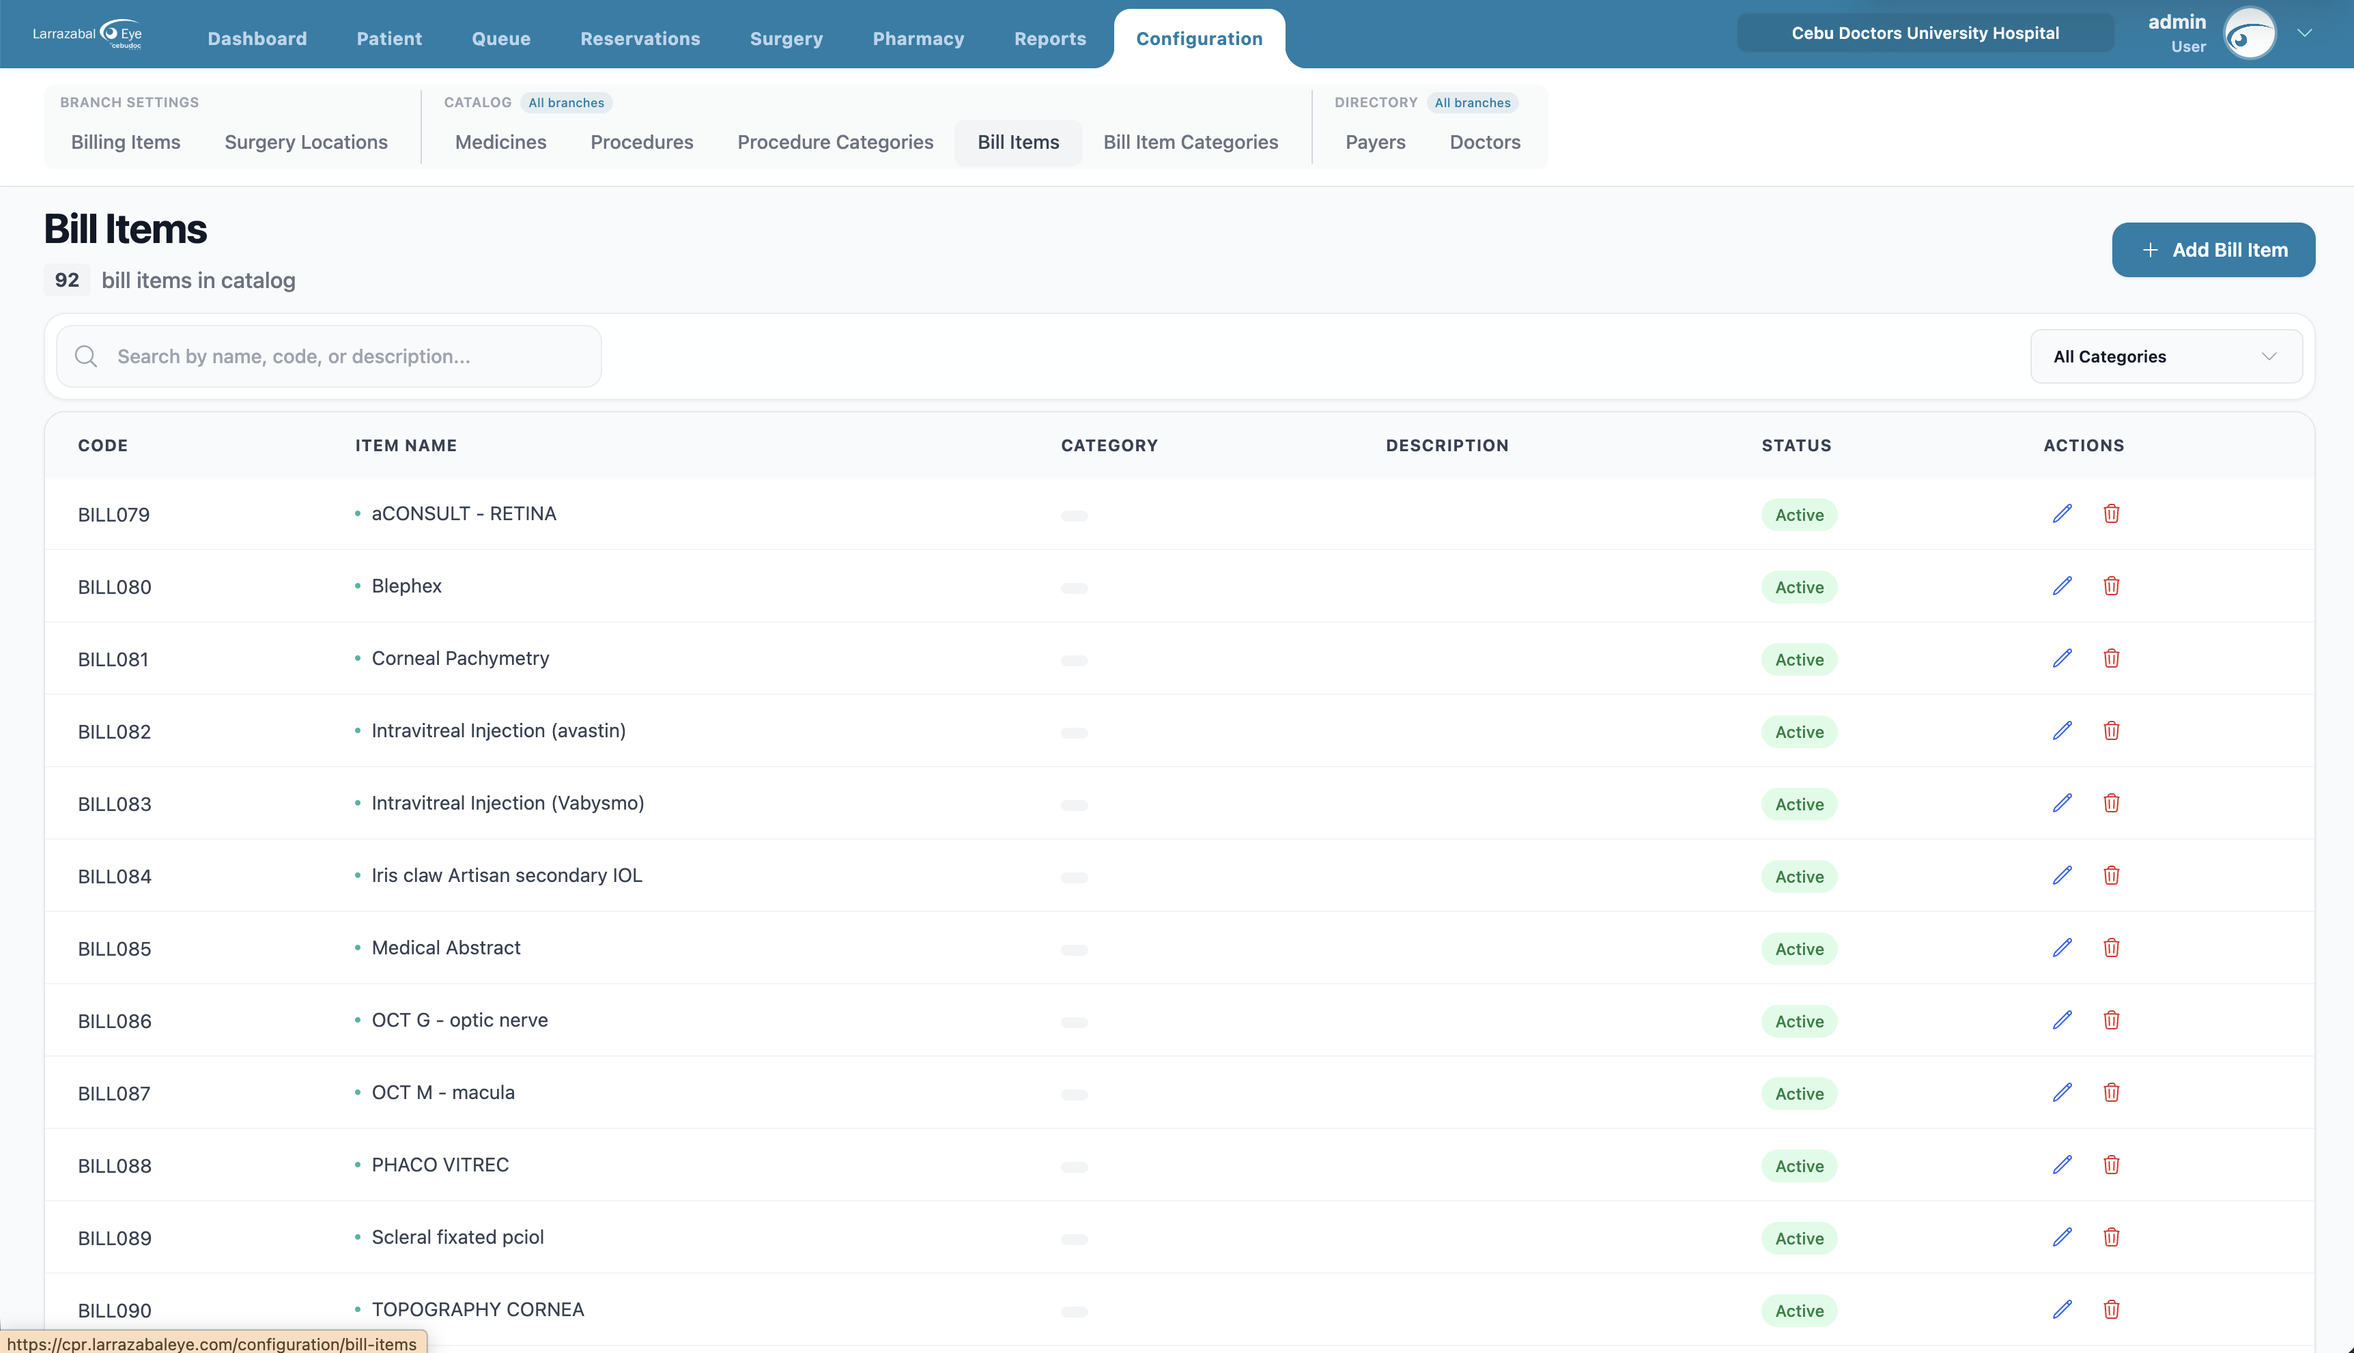Delete Intravitreal Injection (Vabysmo) item
This screenshot has width=2354, height=1353.
pos(2112,803)
